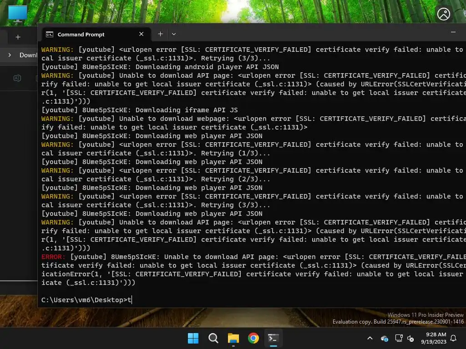The image size is (466, 349).
Task: Open the OneDrive cloud tray icon
Action: coord(384,338)
